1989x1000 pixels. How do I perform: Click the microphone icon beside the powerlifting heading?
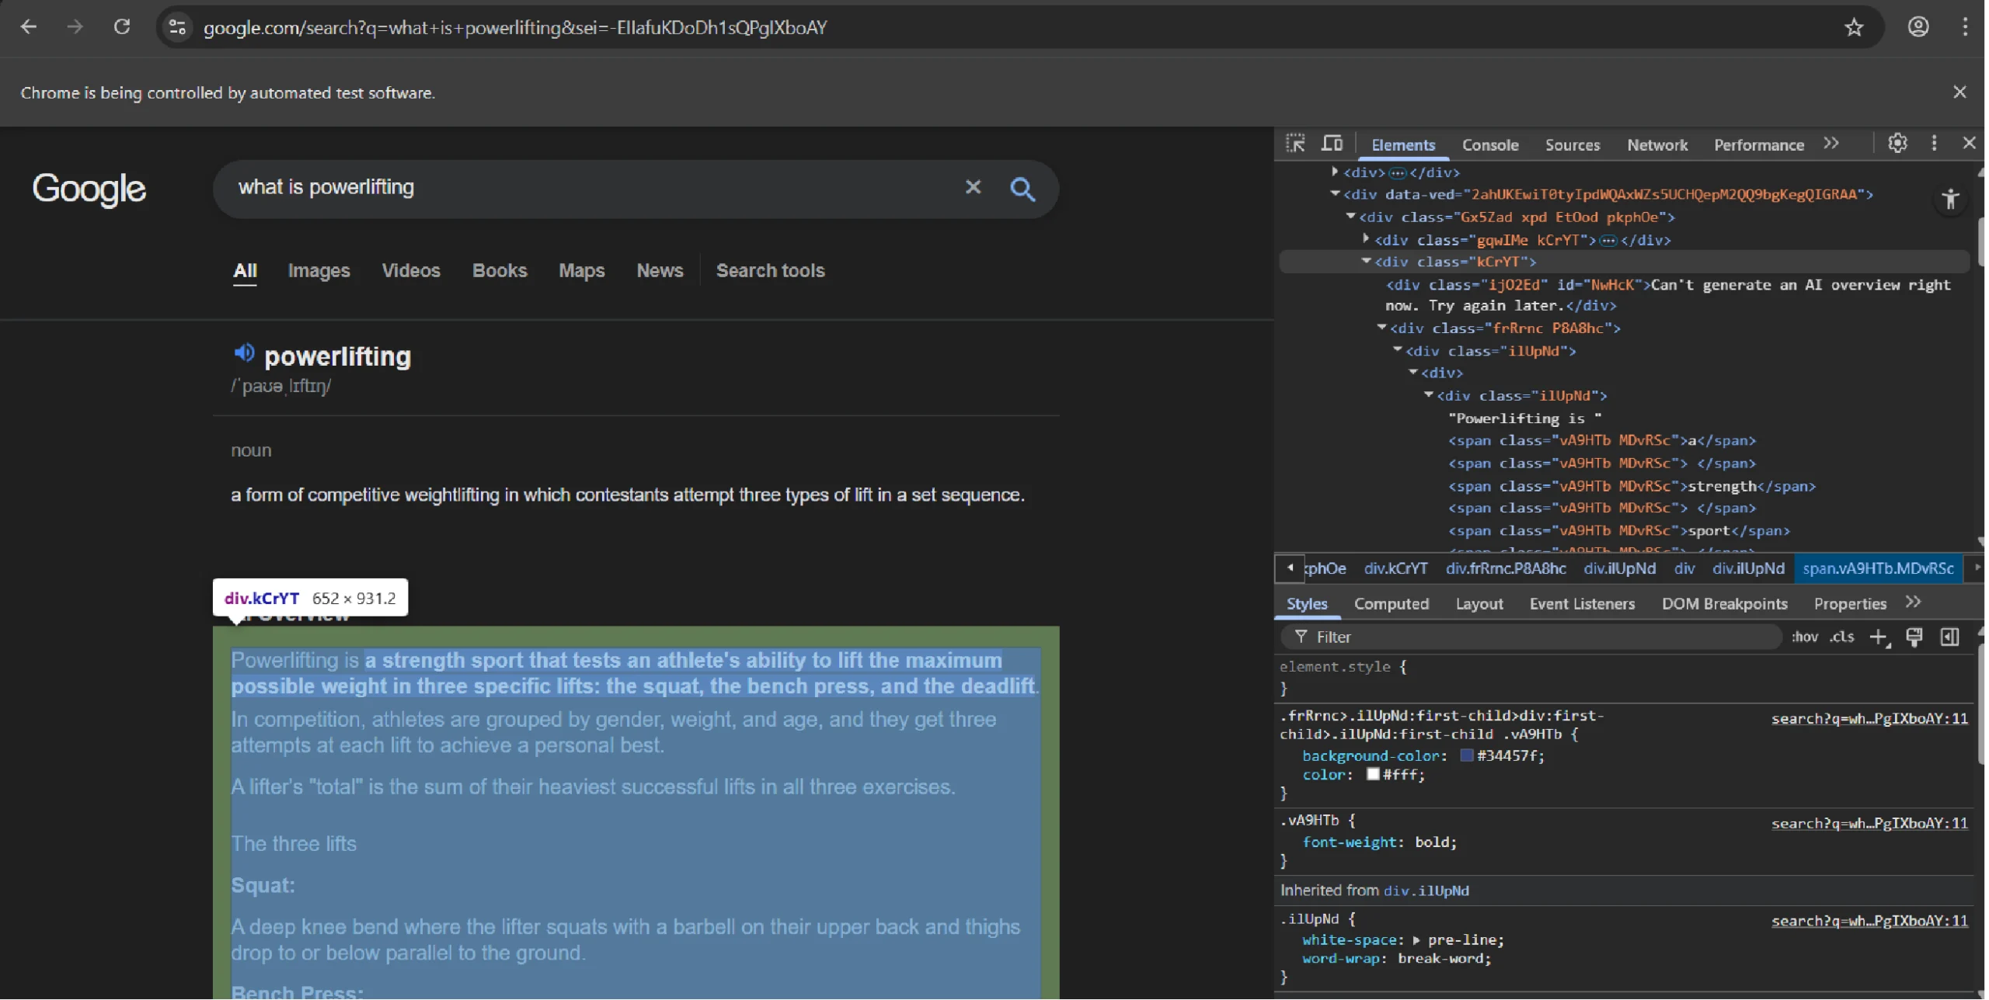[246, 353]
